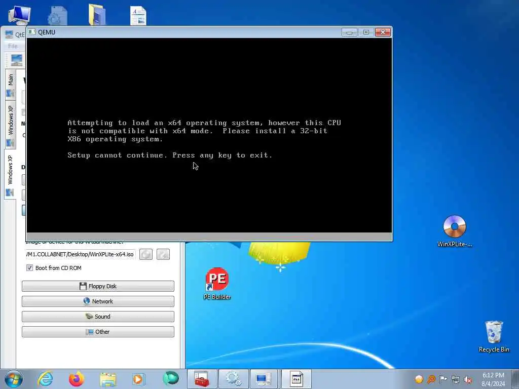The width and height of the screenshot is (519, 389).
Task: Maximize the QEMU window
Action: click(x=366, y=32)
